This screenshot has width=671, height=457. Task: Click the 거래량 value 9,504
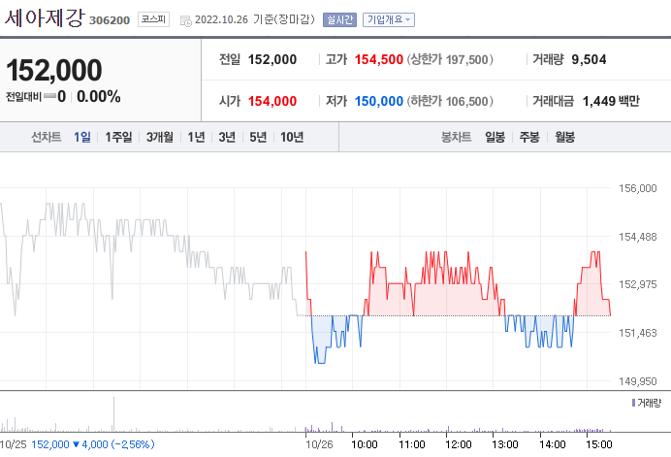pyautogui.click(x=589, y=59)
